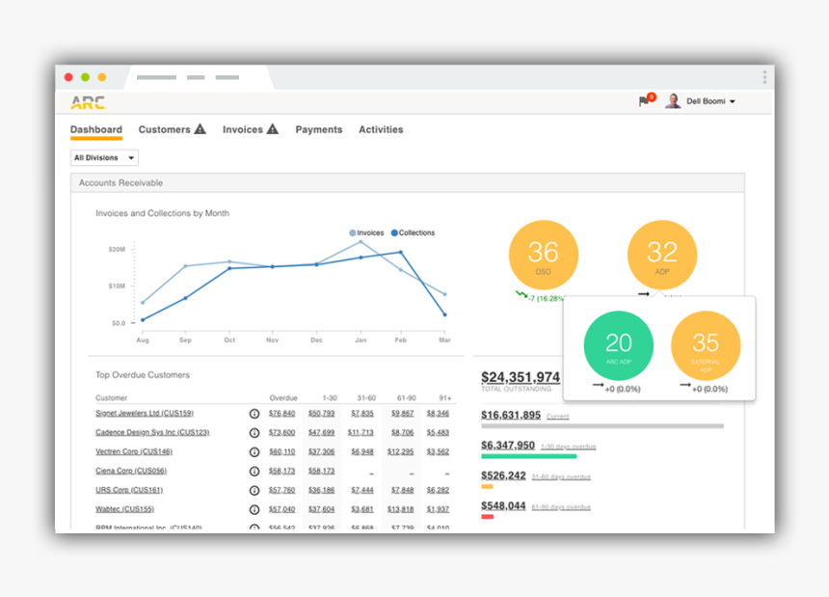
Task: Click the Overdue column header
Action: pyautogui.click(x=283, y=397)
